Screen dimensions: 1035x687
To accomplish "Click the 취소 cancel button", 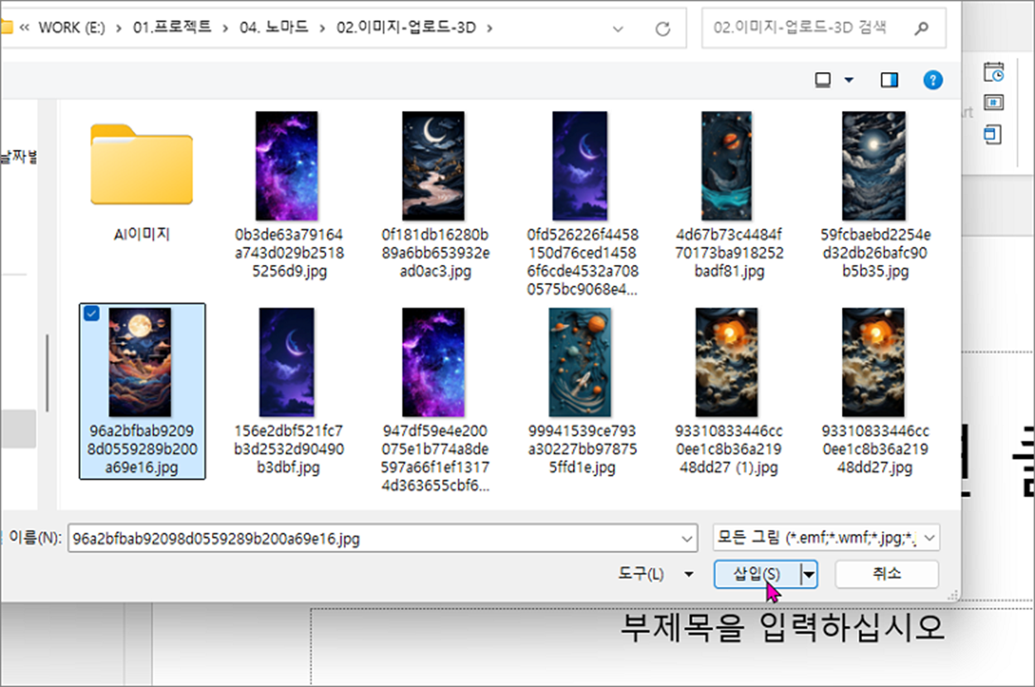I will (x=887, y=574).
